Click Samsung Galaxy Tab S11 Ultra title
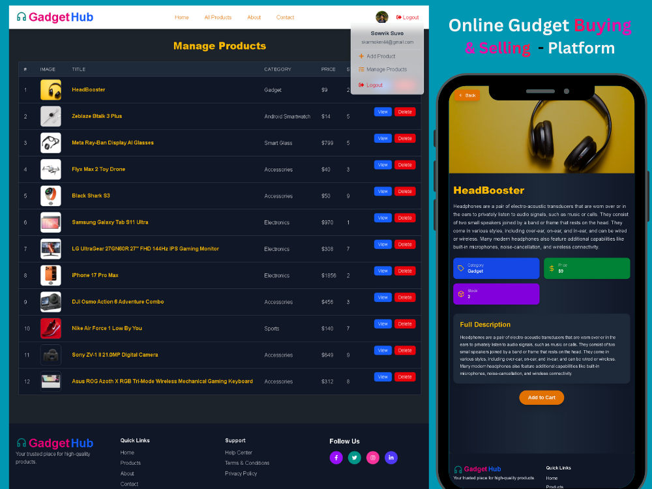 [110, 222]
